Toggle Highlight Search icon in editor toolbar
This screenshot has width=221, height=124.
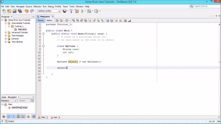(85, 21)
